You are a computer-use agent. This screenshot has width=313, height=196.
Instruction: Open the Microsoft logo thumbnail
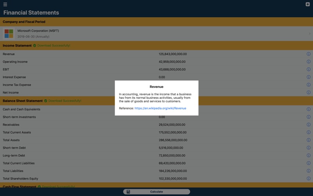tap(9, 34)
